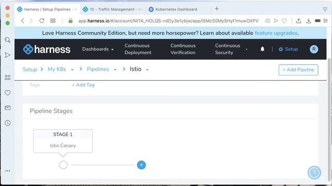Reload the page with the refresh icon
332x186 pixels.
(x=41, y=21)
